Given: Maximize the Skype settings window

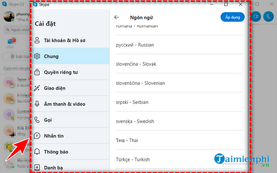Looking at the screenshot, I should coord(226,4).
